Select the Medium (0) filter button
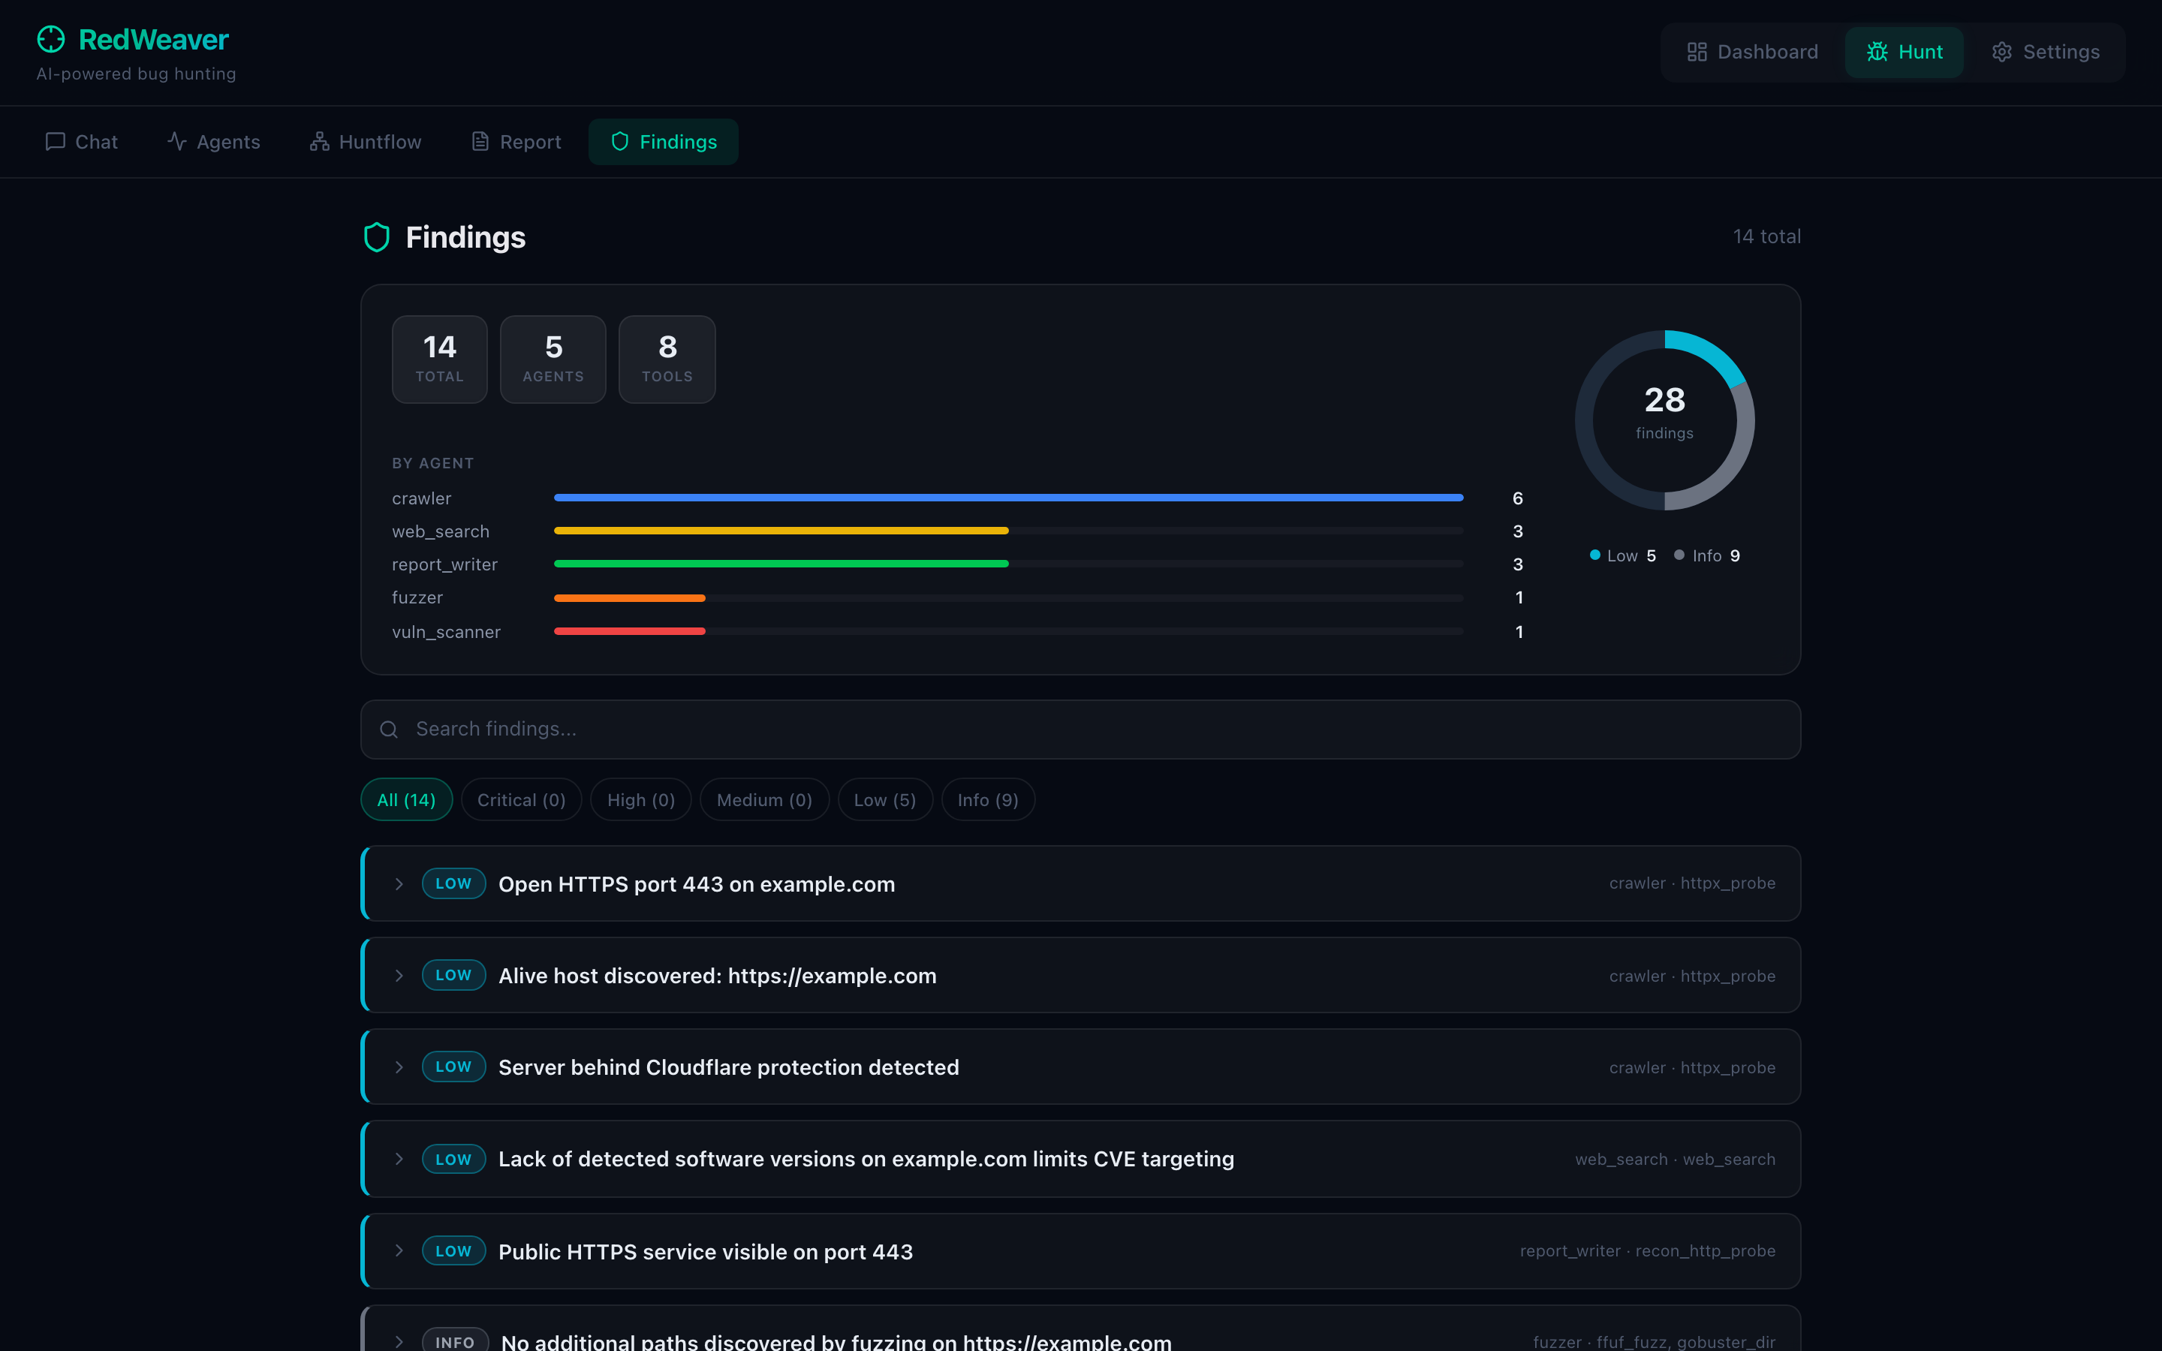 pyautogui.click(x=764, y=799)
